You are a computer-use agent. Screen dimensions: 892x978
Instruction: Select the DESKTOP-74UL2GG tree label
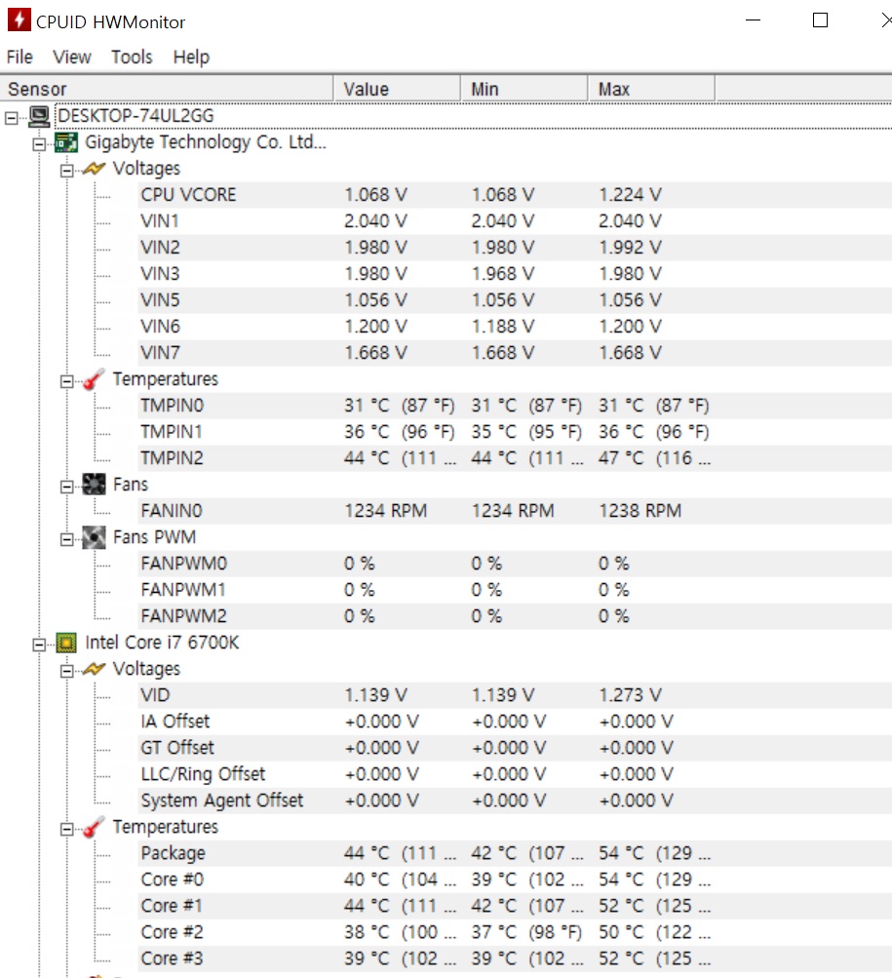coord(136,116)
